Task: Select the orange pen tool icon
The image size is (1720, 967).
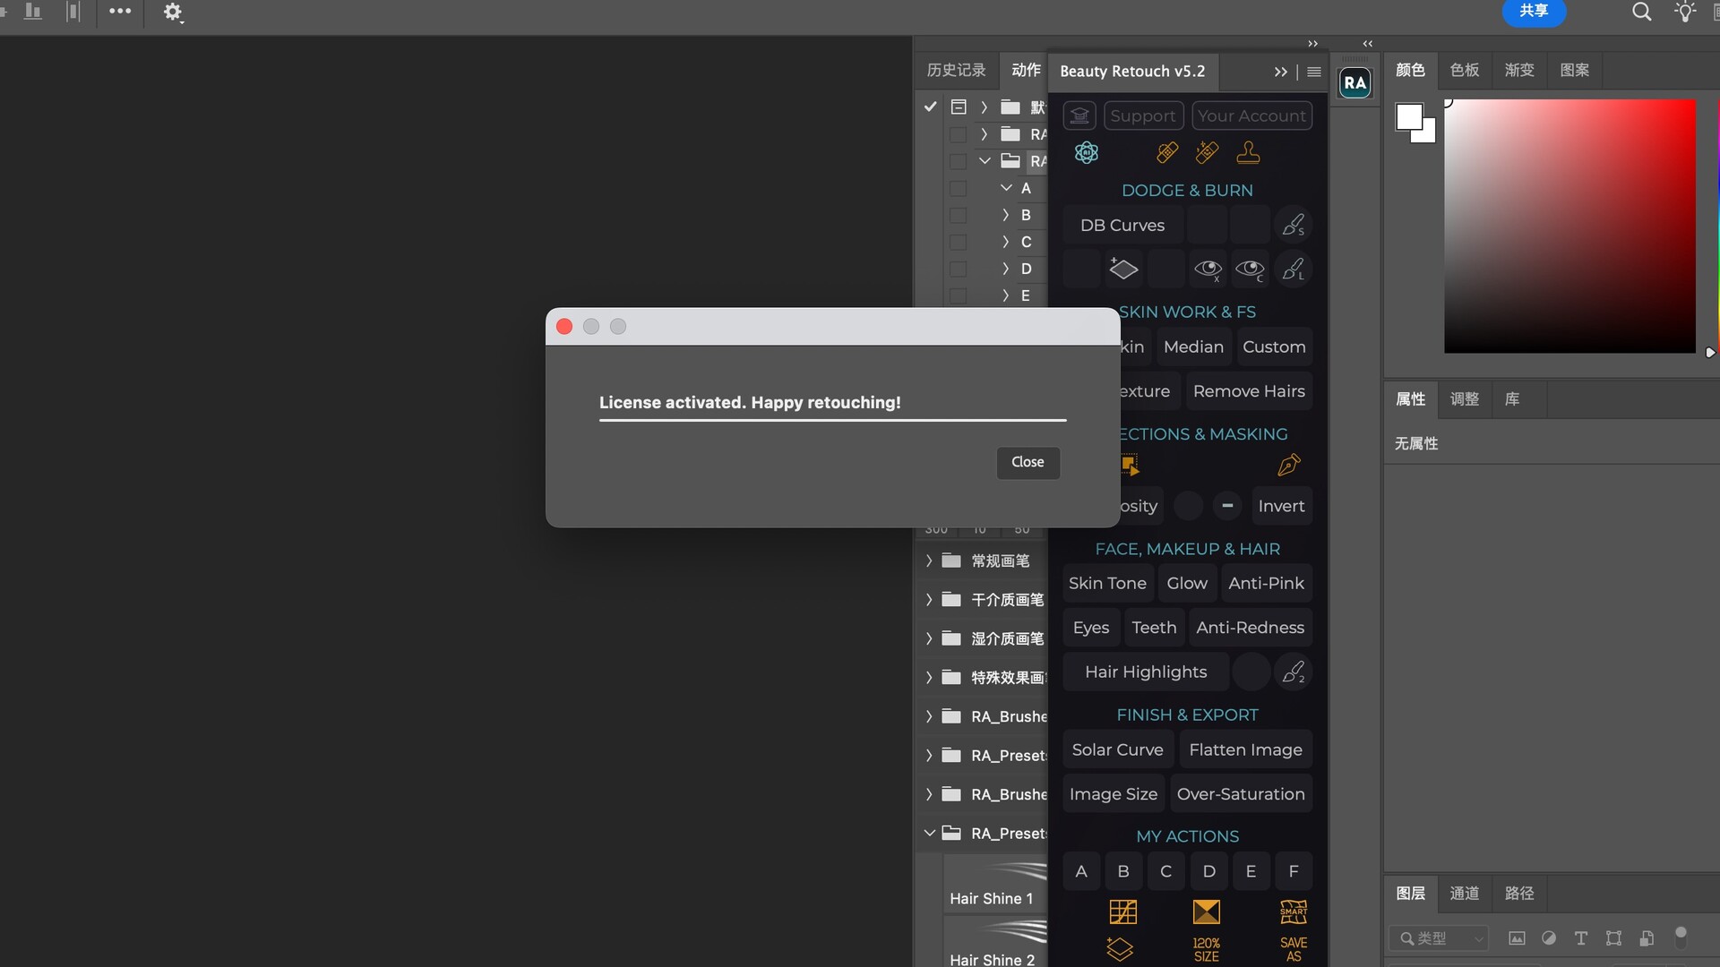Action: click(x=1288, y=465)
